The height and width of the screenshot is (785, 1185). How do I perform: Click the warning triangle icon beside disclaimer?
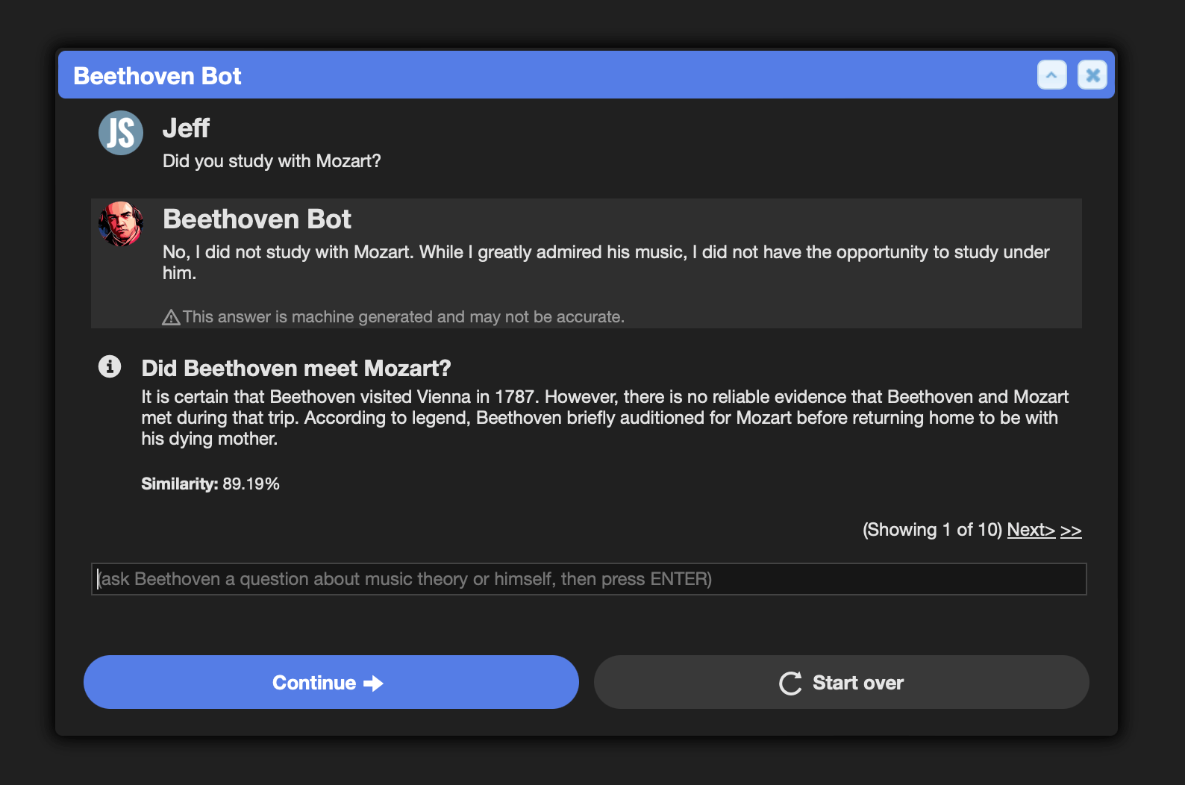[171, 317]
